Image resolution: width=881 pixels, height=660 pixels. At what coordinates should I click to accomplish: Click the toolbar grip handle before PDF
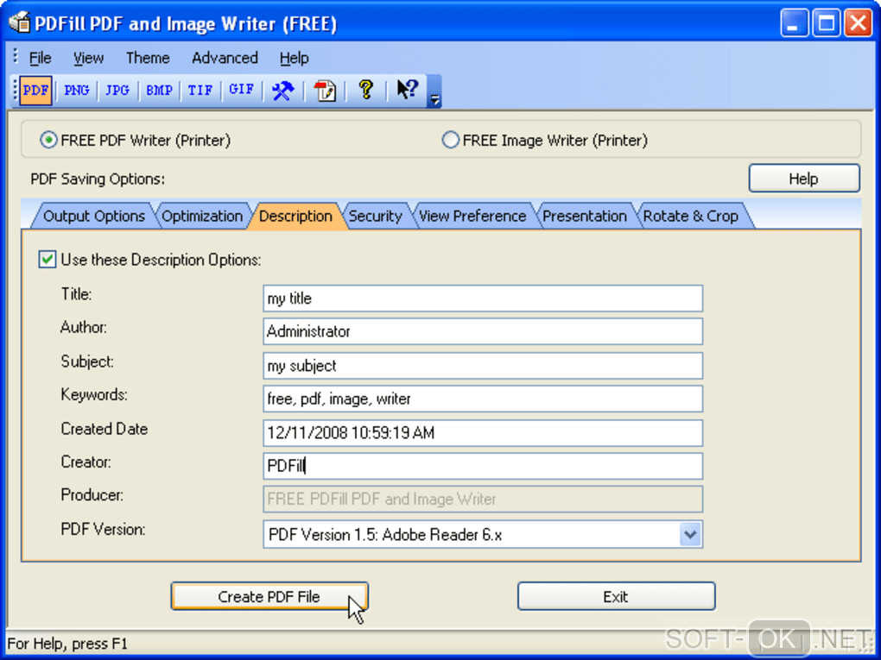tap(16, 90)
